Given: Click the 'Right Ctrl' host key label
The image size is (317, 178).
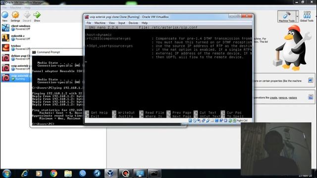Looking at the screenshot, I should pos(242,121).
